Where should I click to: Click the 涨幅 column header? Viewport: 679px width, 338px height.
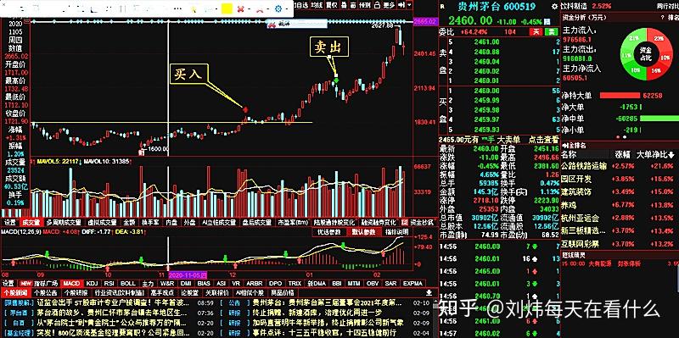click(x=622, y=155)
